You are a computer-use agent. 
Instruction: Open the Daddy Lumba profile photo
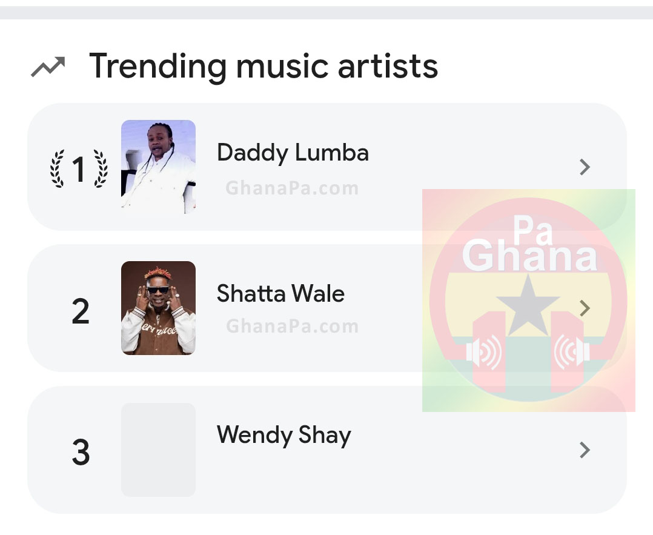click(158, 167)
